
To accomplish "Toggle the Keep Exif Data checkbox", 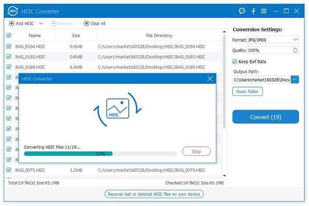I will pos(234,62).
